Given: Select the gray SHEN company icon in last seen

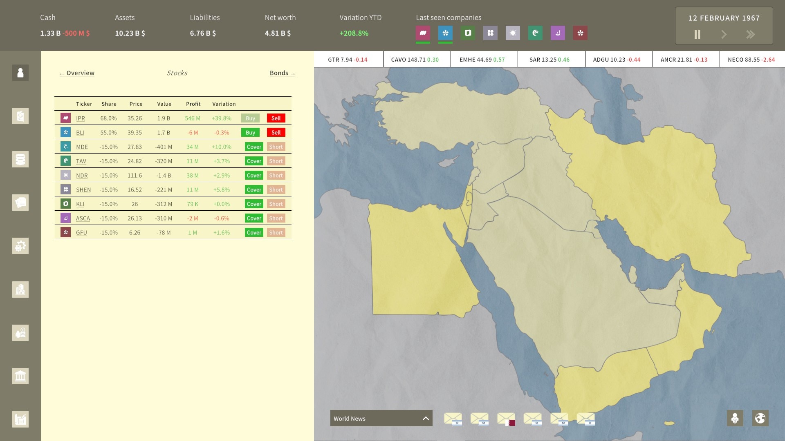Looking at the screenshot, I should coord(490,33).
